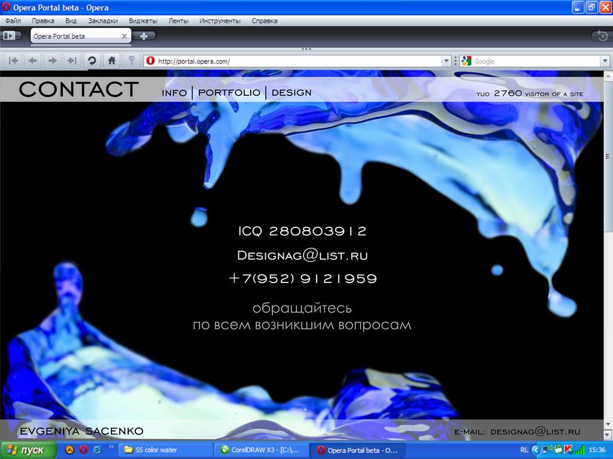The width and height of the screenshot is (613, 459).
Task: Click the footer e-mail designag@list.ru
Action: [x=517, y=431]
